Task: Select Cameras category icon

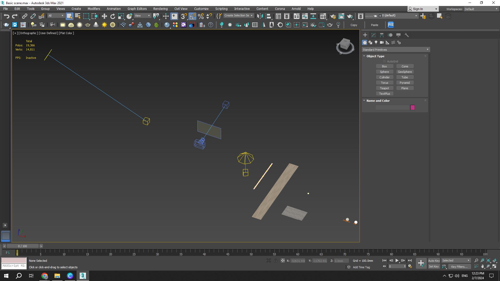Action: tap(382, 42)
